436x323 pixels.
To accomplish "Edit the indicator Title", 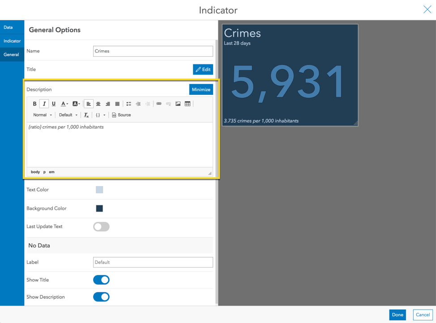I will point(203,69).
